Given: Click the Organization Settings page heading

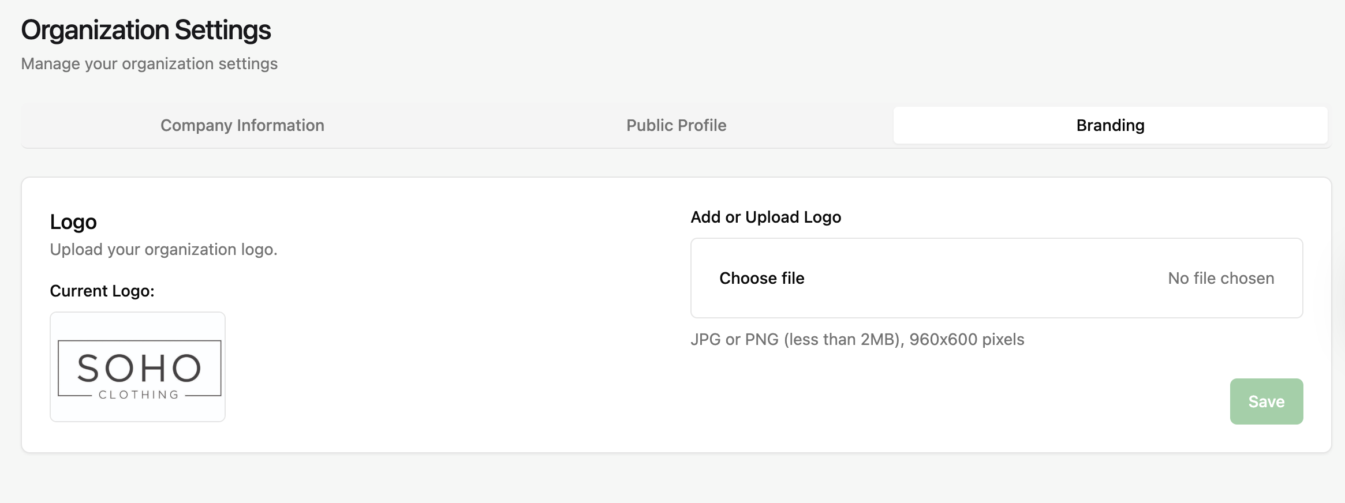Looking at the screenshot, I should coord(145,30).
